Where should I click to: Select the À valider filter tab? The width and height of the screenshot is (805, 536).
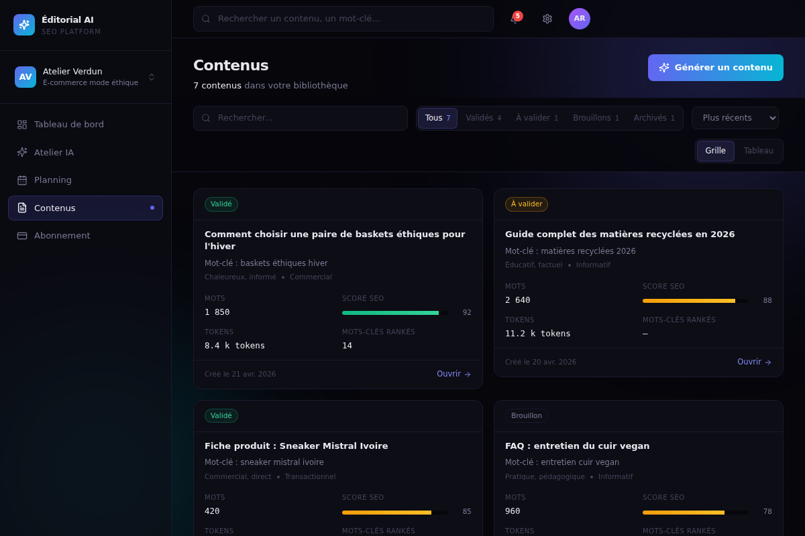tap(537, 118)
